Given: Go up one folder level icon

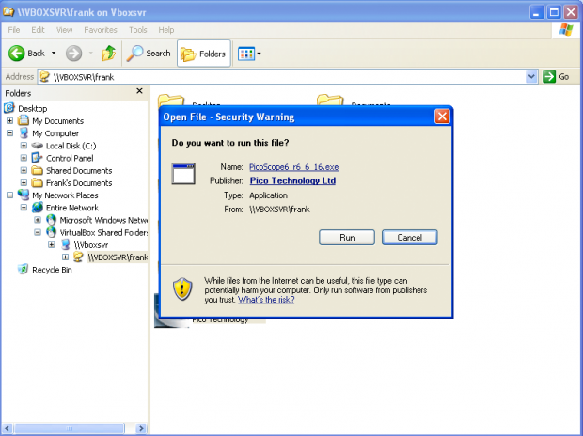Looking at the screenshot, I should 109,54.
